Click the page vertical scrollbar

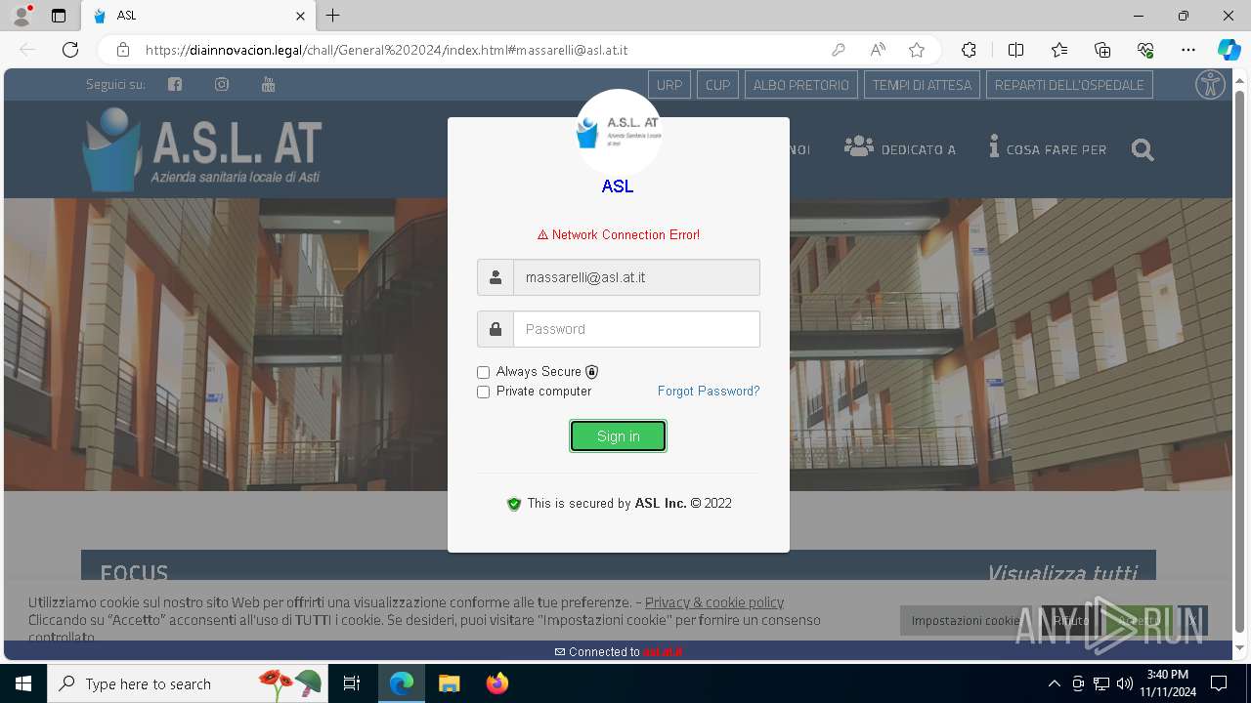click(1240, 361)
